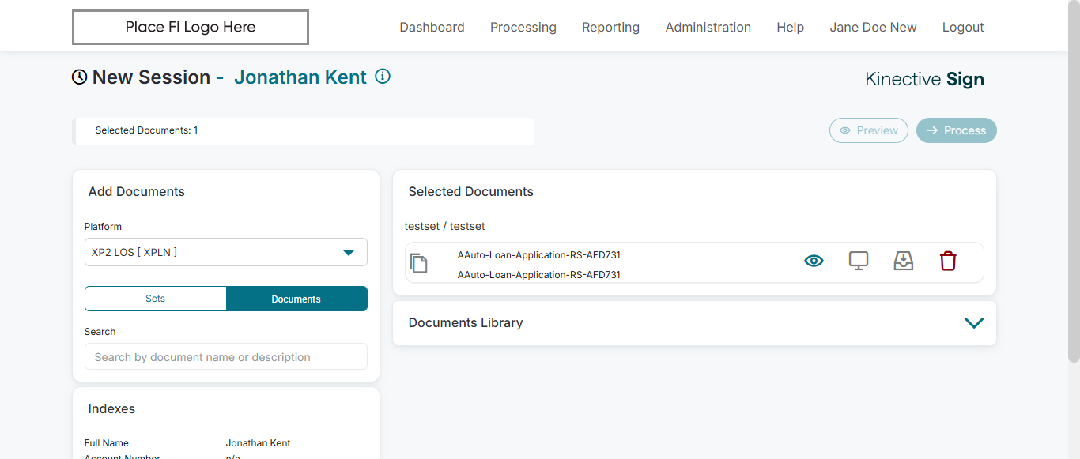The height and width of the screenshot is (459, 1080).
Task: Switch to the Sets toggle option
Action: pos(156,299)
